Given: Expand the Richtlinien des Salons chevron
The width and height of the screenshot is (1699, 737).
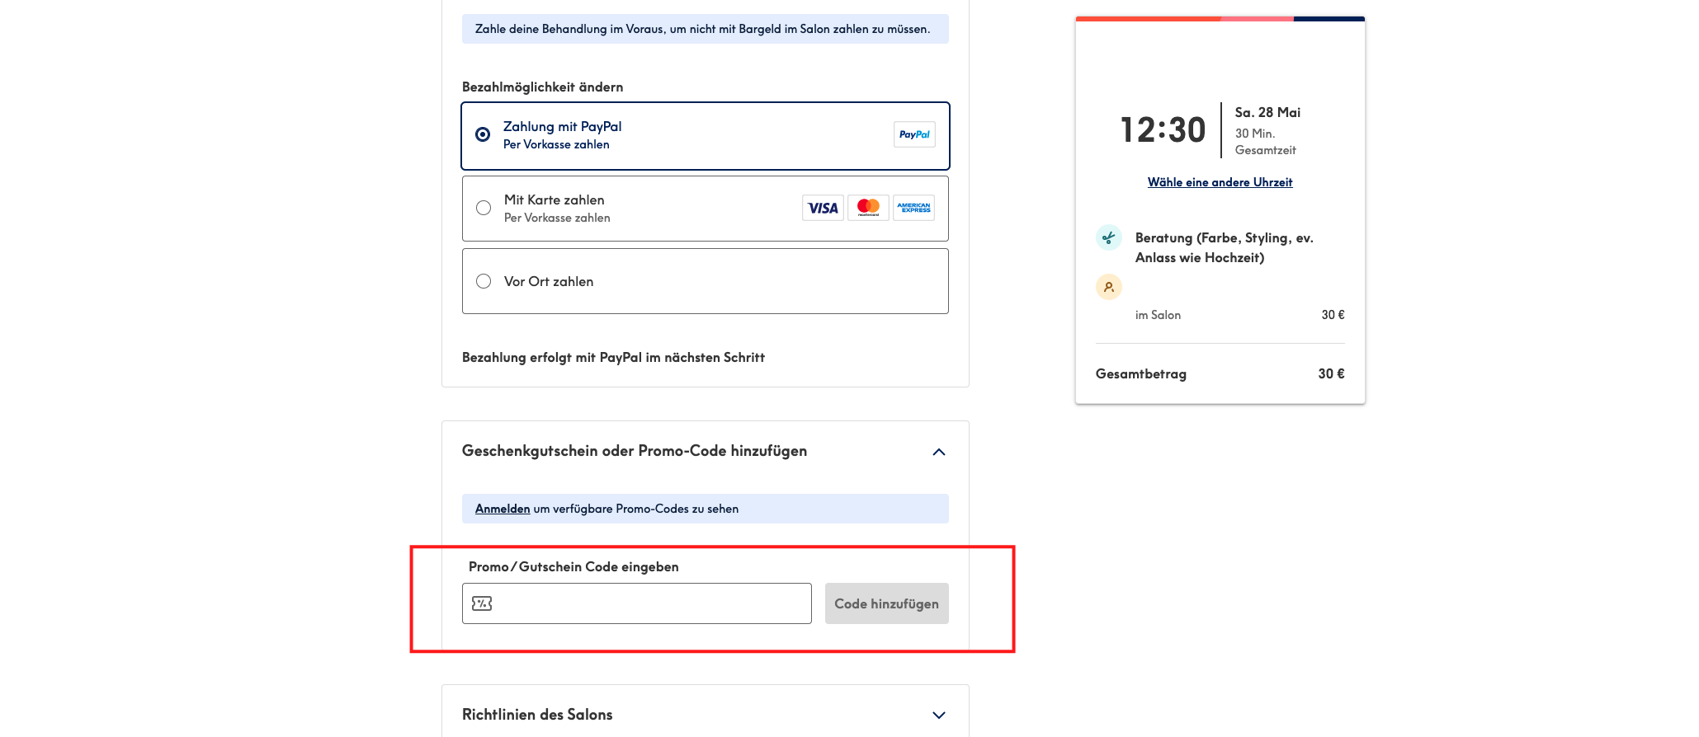Looking at the screenshot, I should tap(939, 715).
